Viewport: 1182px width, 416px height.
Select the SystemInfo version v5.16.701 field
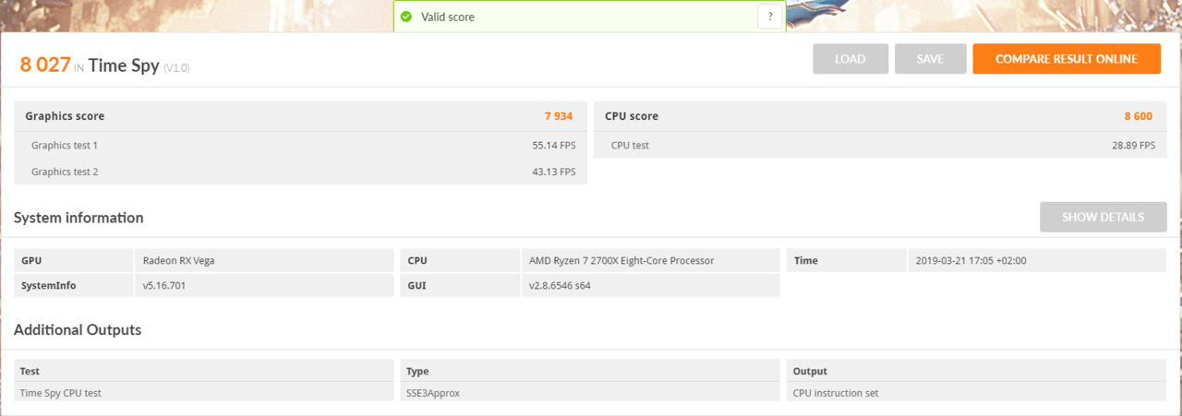[x=263, y=285]
